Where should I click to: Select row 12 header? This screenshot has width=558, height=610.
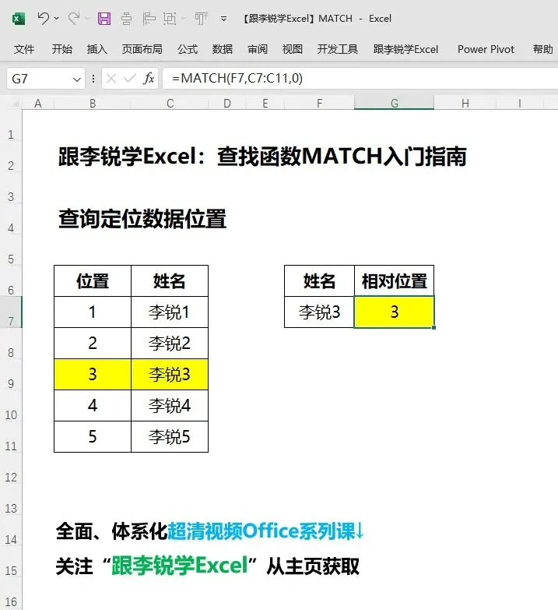(11, 468)
